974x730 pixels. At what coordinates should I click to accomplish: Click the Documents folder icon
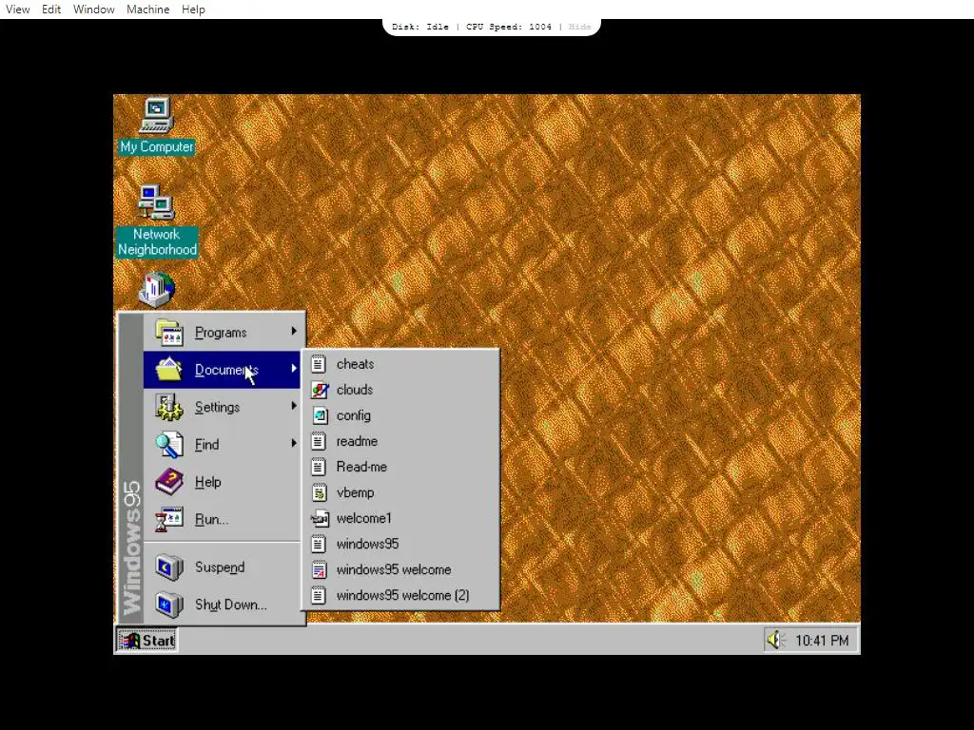tap(169, 370)
